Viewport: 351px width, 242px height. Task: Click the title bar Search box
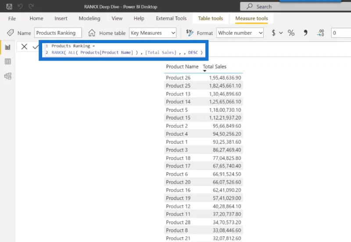[295, 7]
